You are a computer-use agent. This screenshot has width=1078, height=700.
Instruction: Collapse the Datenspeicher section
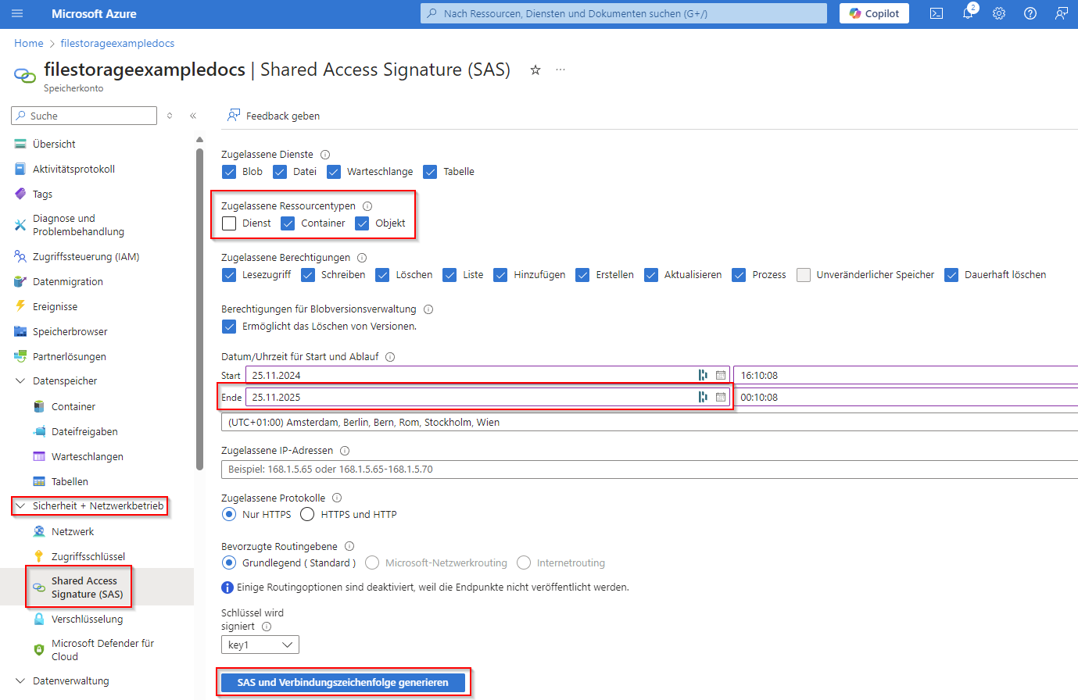tap(20, 381)
